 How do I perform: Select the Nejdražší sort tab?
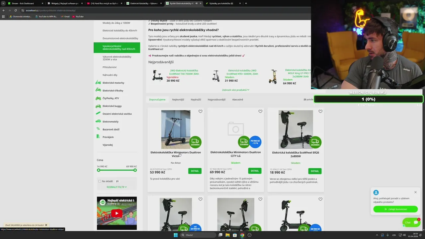pyautogui.click(x=196, y=100)
